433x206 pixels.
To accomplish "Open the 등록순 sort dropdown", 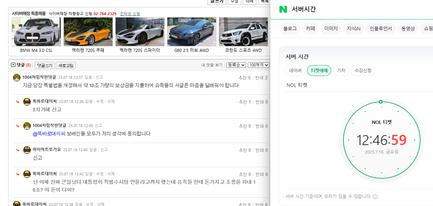I will click(x=236, y=65).
